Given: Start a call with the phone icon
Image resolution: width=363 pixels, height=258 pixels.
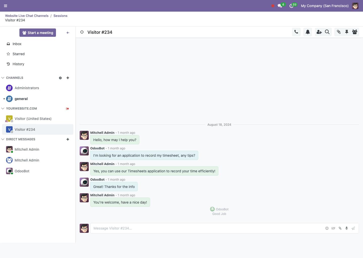Looking at the screenshot, I should pyautogui.click(x=296, y=32).
